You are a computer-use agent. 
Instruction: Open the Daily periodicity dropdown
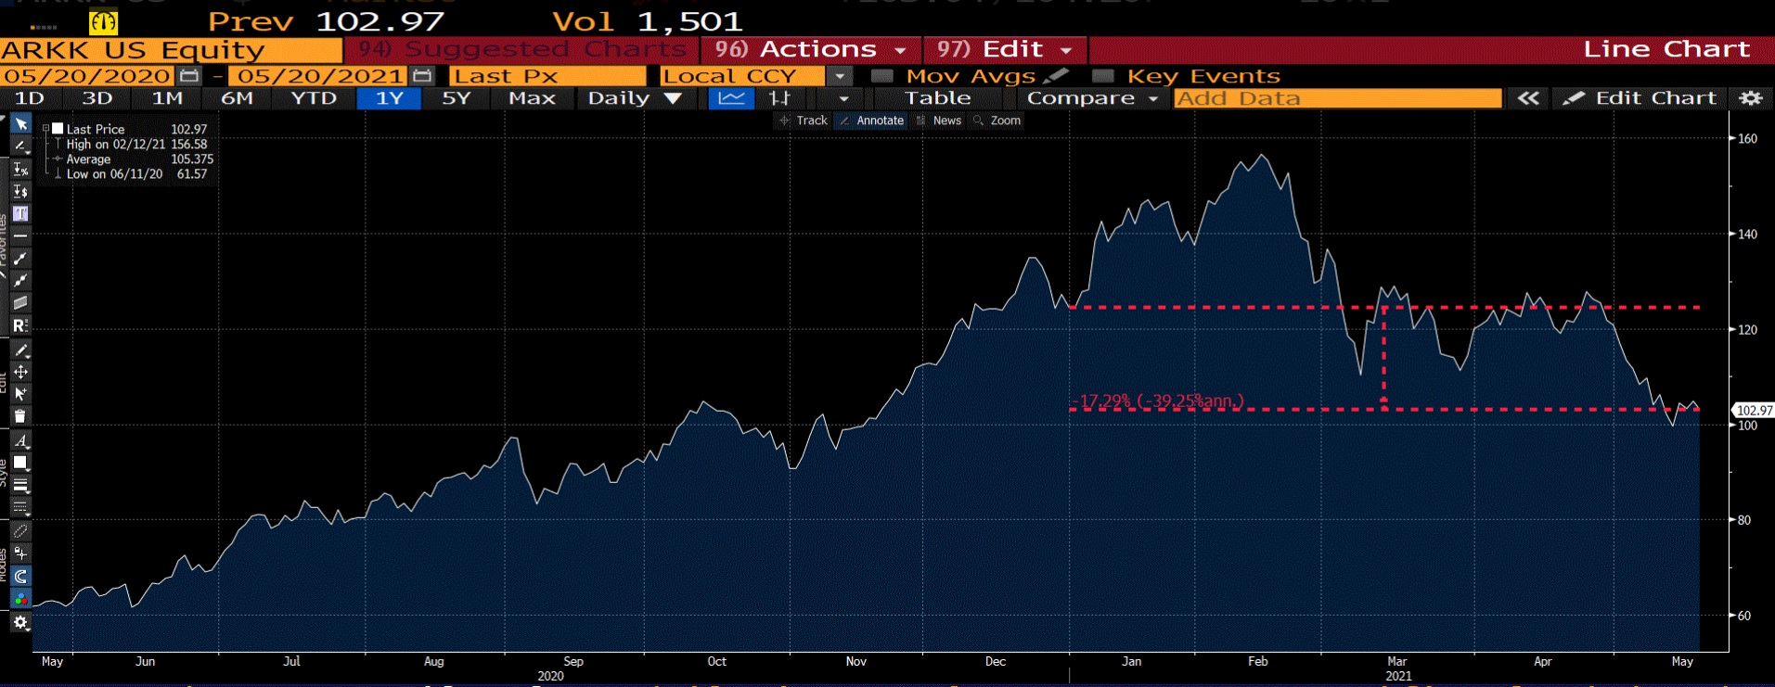coord(636,98)
